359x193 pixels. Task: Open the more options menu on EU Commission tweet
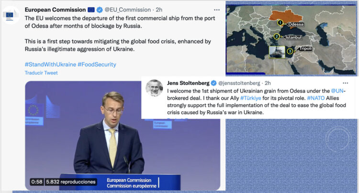pyautogui.click(x=217, y=10)
